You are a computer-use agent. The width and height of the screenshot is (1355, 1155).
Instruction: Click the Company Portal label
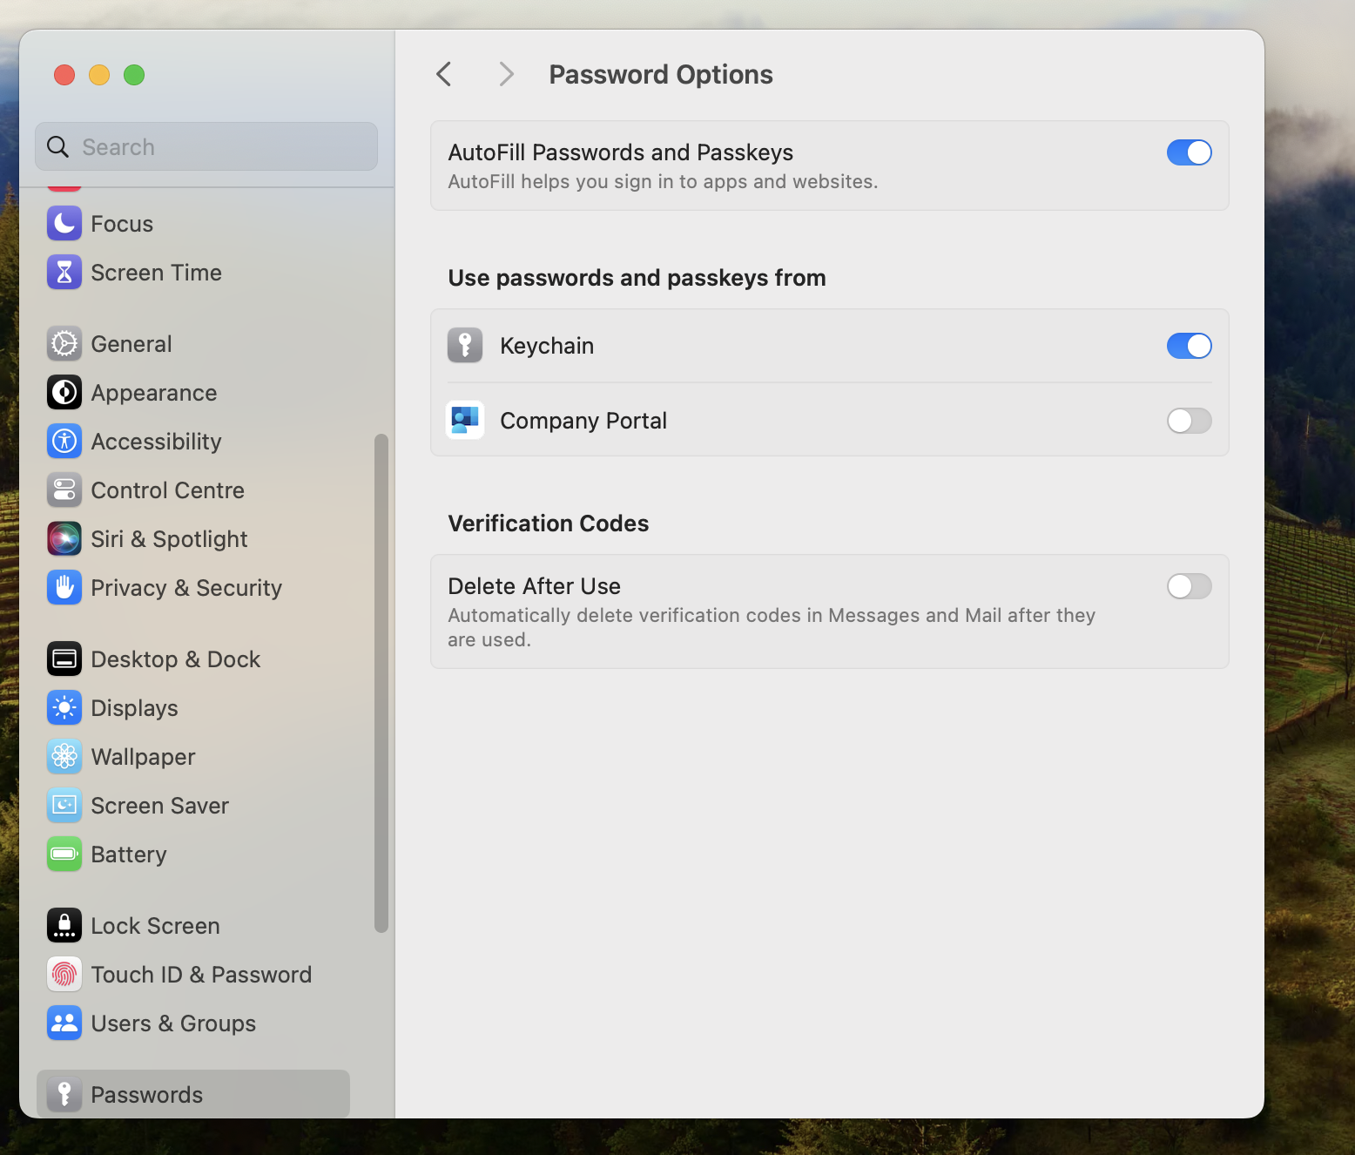(x=583, y=421)
